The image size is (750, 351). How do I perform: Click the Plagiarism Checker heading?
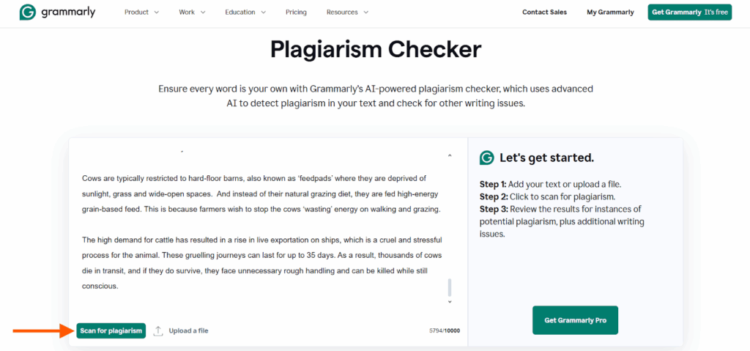pyautogui.click(x=376, y=49)
